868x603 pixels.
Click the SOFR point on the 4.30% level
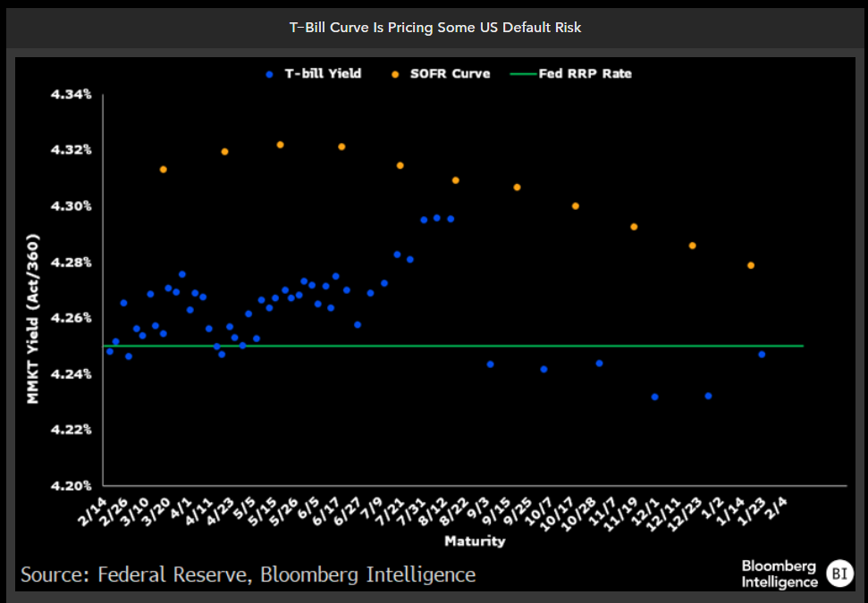(576, 206)
